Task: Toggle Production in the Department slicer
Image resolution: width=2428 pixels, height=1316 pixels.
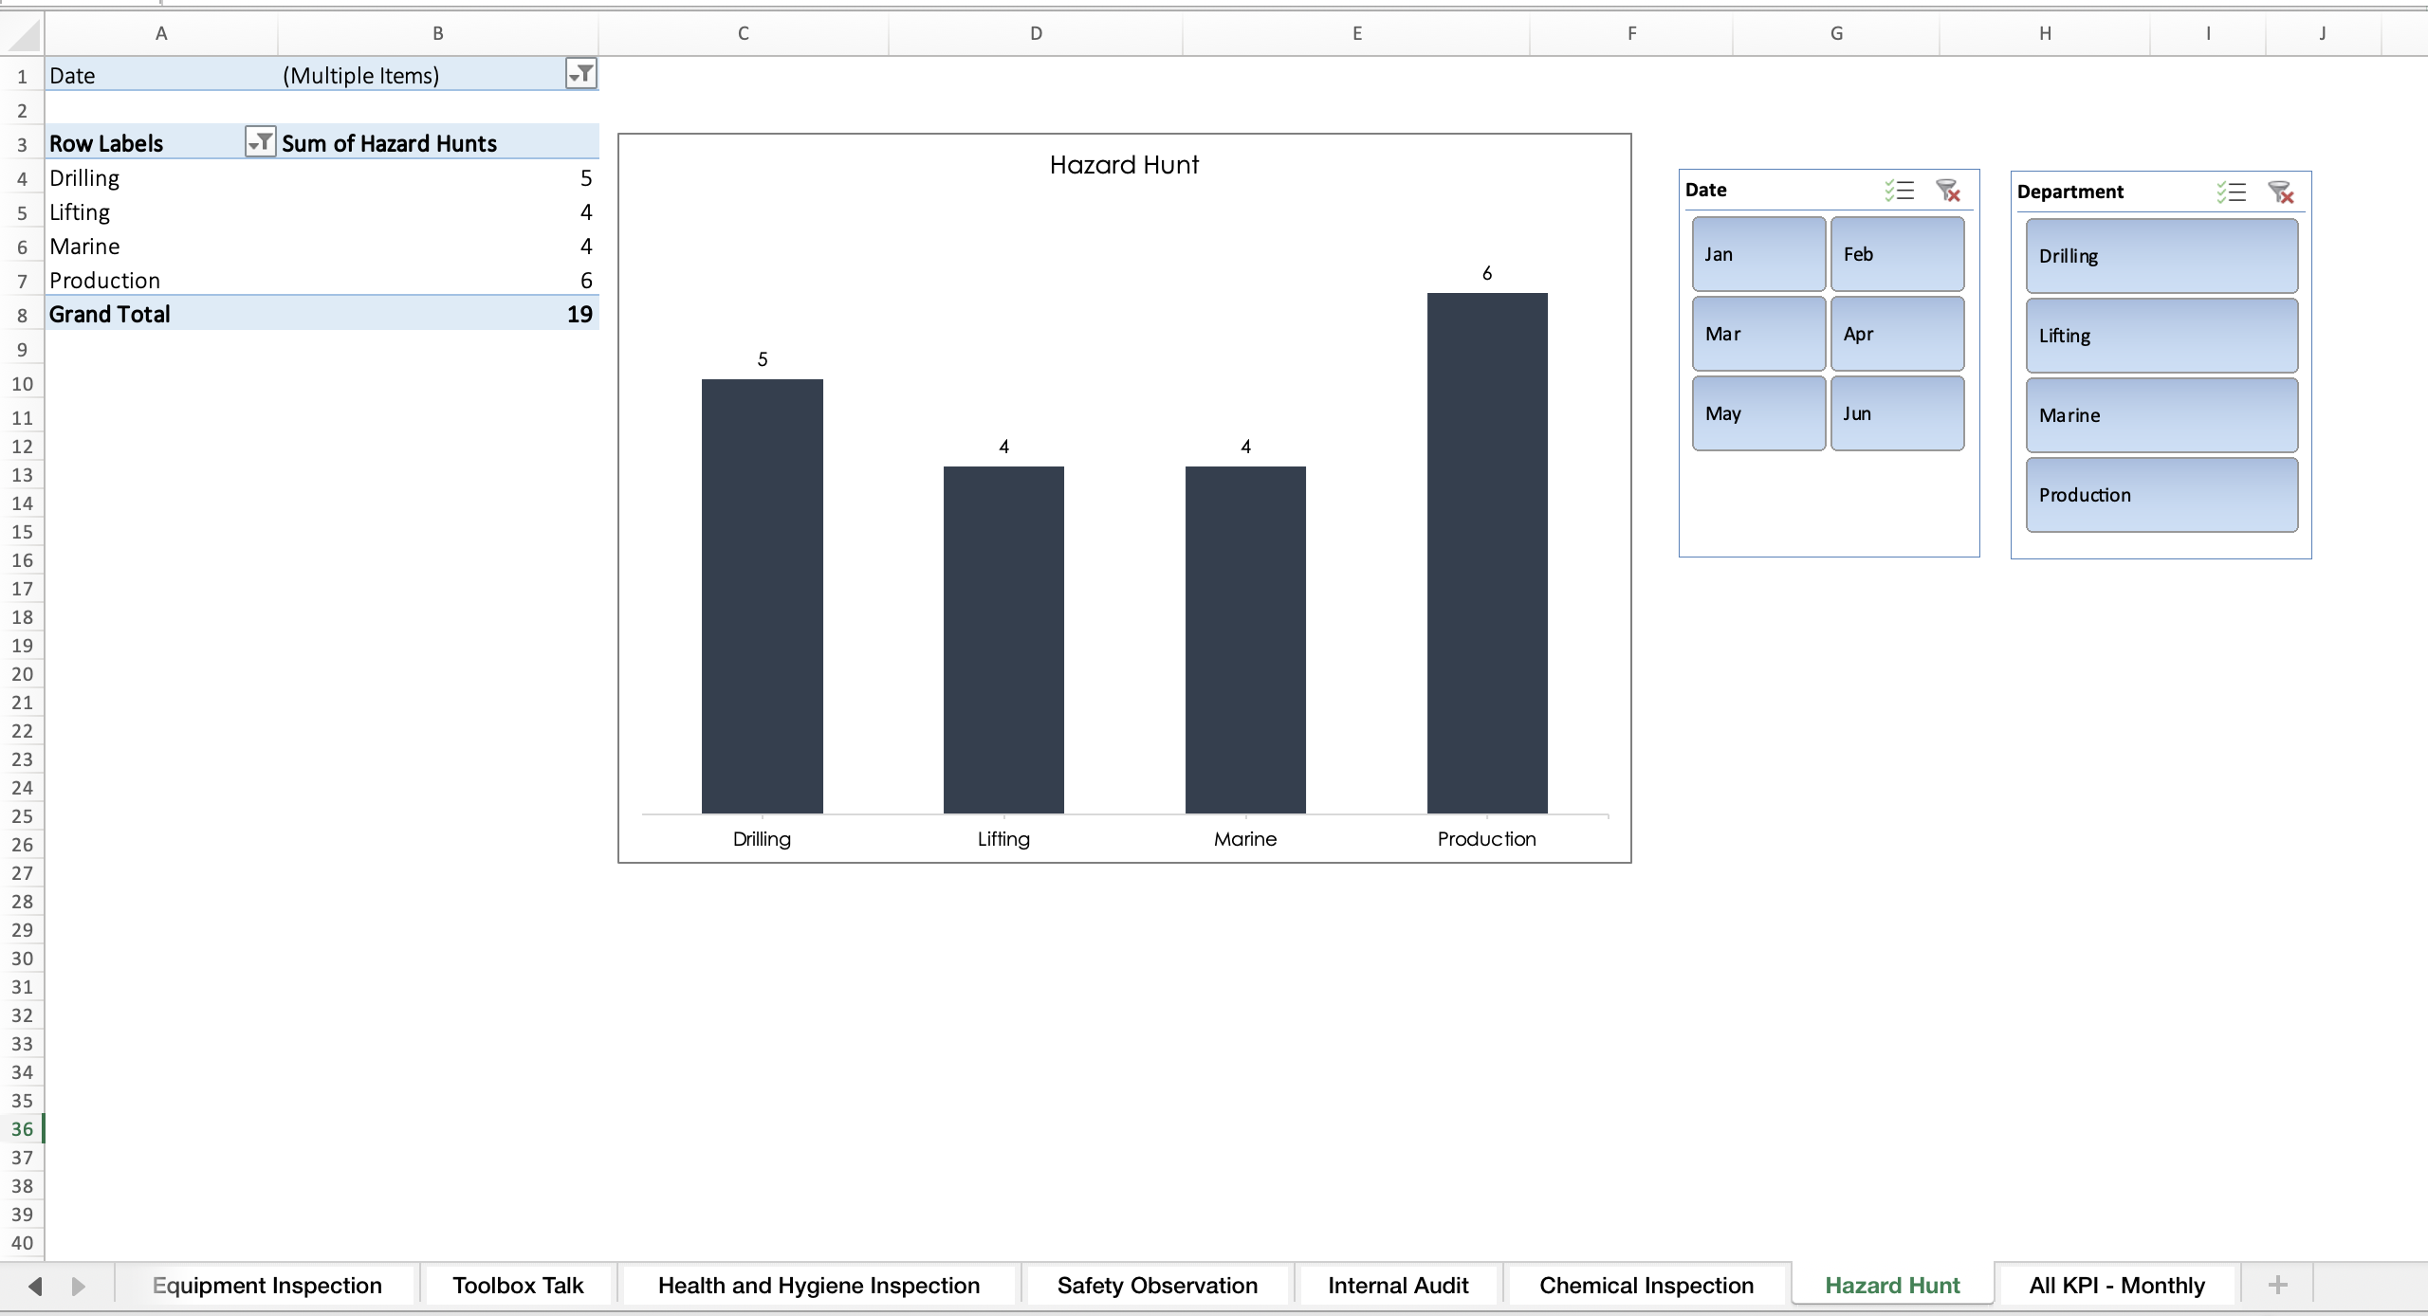Action: click(x=2161, y=494)
